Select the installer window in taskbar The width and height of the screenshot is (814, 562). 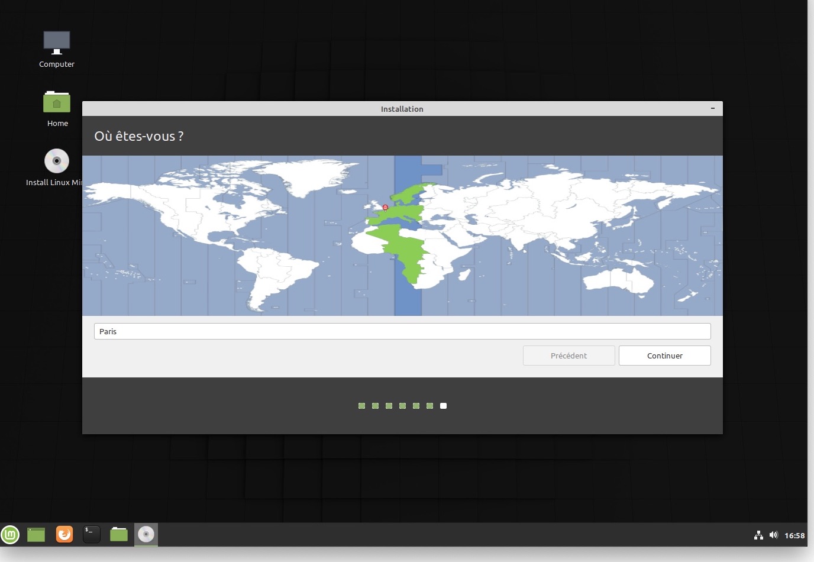[146, 535]
